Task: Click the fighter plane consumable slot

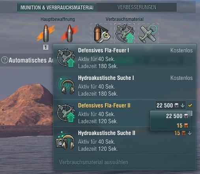Action: 148,33
